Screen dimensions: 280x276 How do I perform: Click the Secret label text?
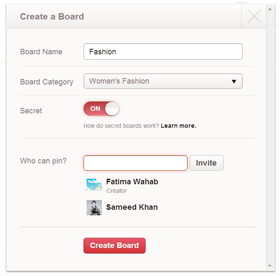pyautogui.click(x=31, y=111)
